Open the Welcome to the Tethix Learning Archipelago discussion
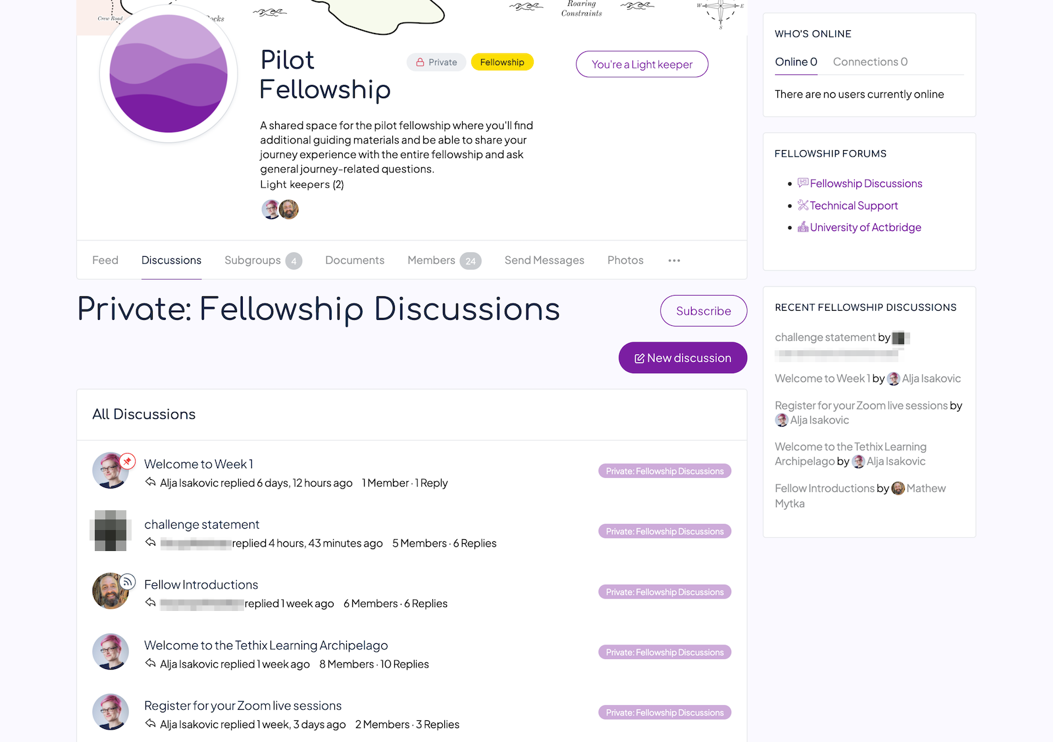This screenshot has width=1053, height=742. tap(266, 645)
